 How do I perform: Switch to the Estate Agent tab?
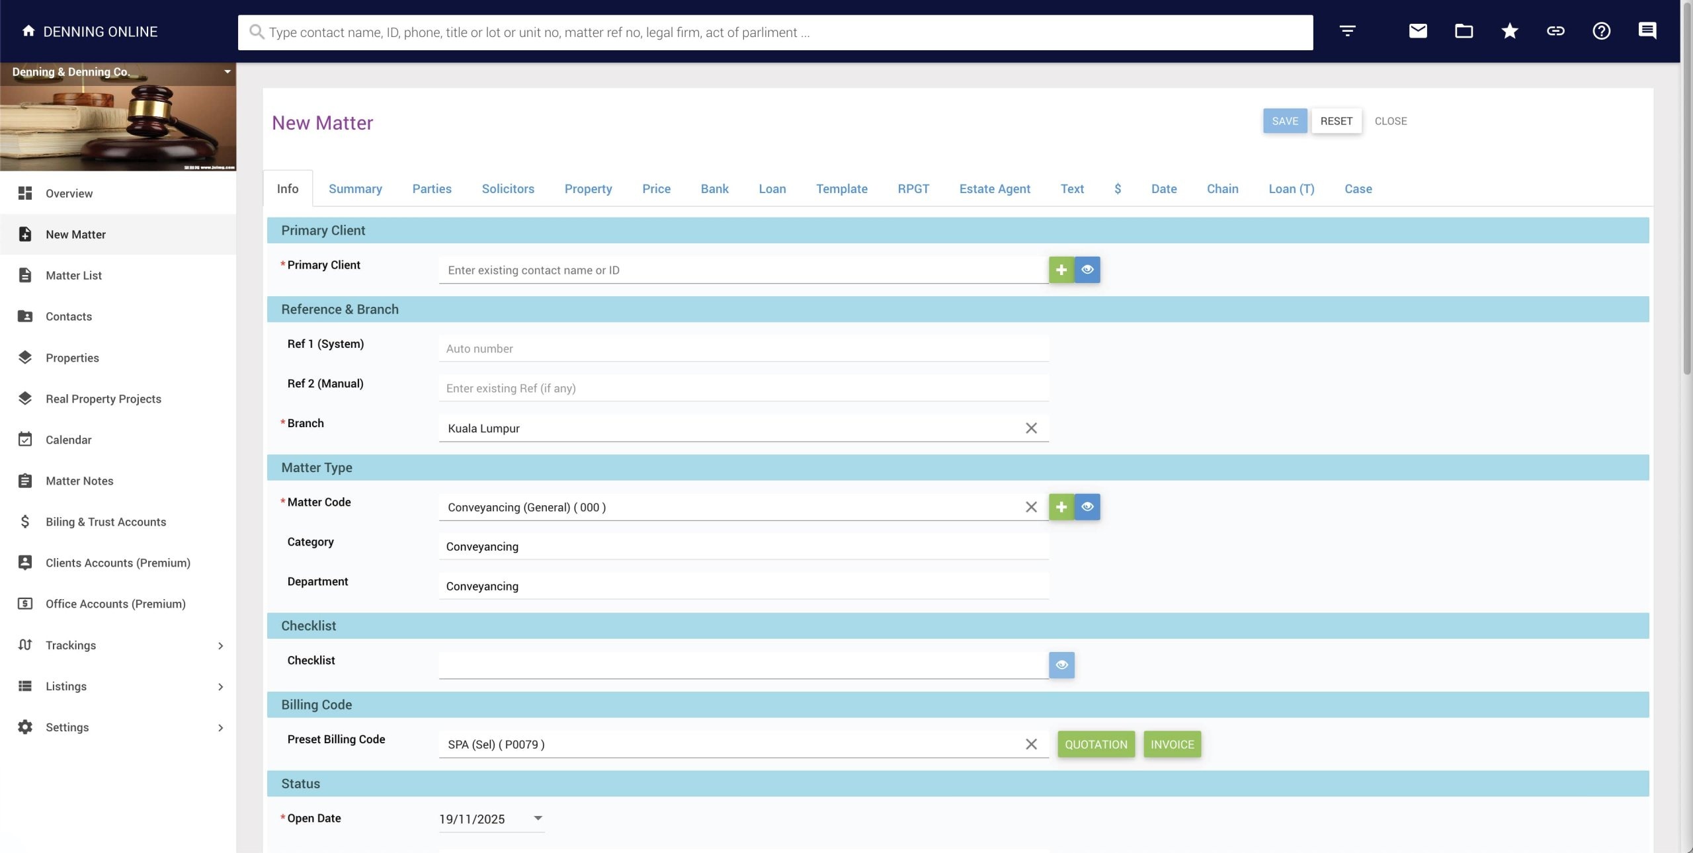(994, 189)
